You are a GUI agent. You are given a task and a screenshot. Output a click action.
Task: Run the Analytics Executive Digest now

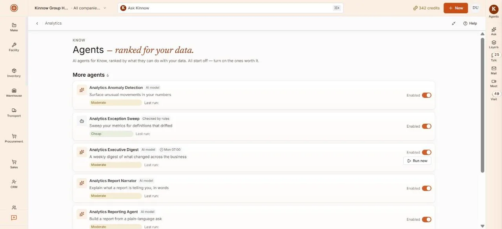pos(417,161)
